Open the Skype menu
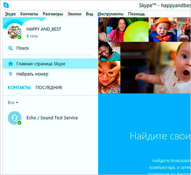 coord(10,14)
